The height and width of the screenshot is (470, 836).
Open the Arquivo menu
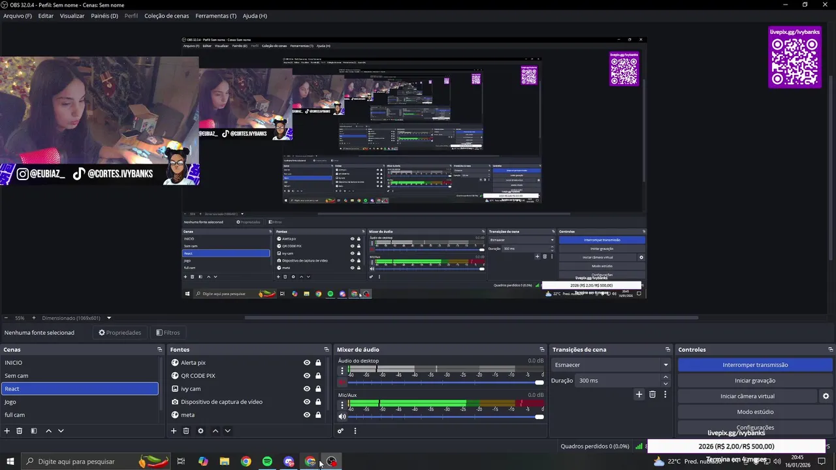coord(18,16)
